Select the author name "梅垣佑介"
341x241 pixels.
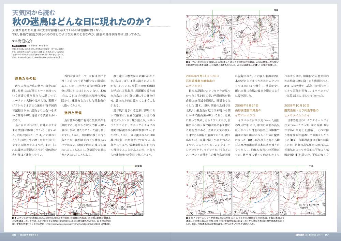[x=25, y=41]
